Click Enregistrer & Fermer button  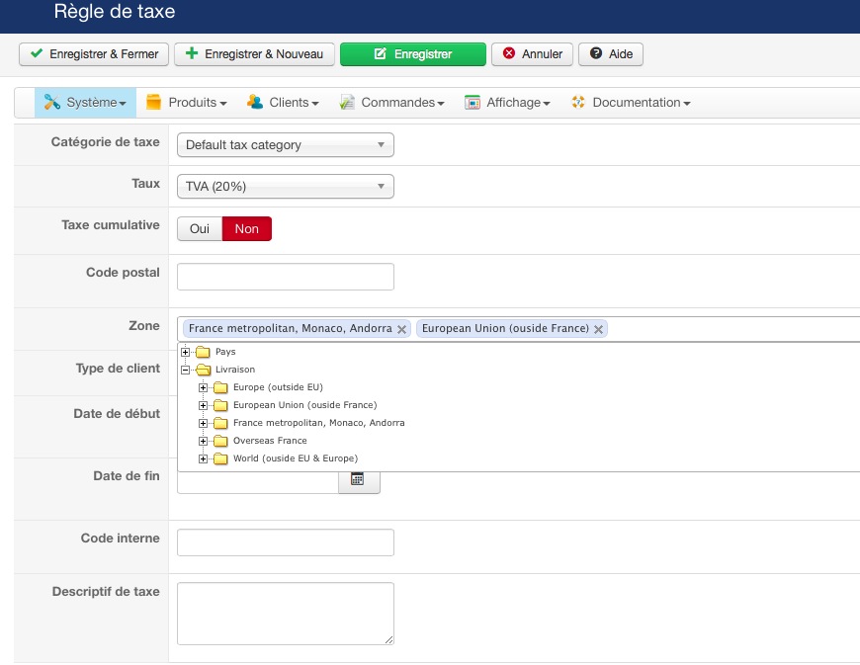(x=94, y=54)
